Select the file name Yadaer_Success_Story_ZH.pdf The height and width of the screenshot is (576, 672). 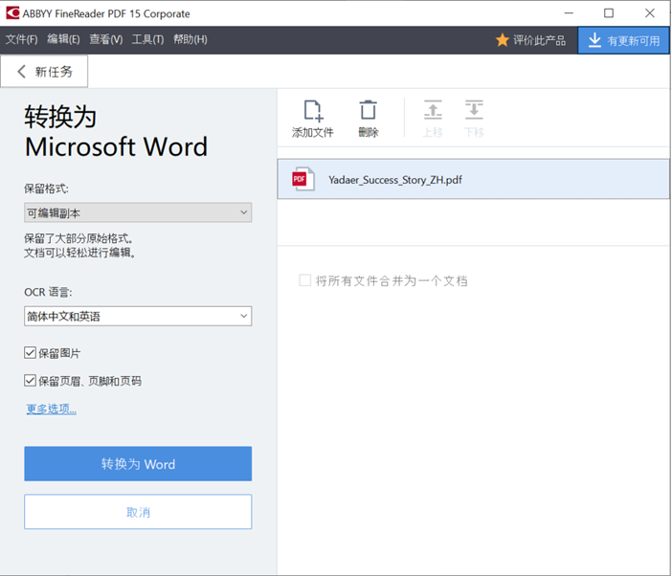[395, 180]
